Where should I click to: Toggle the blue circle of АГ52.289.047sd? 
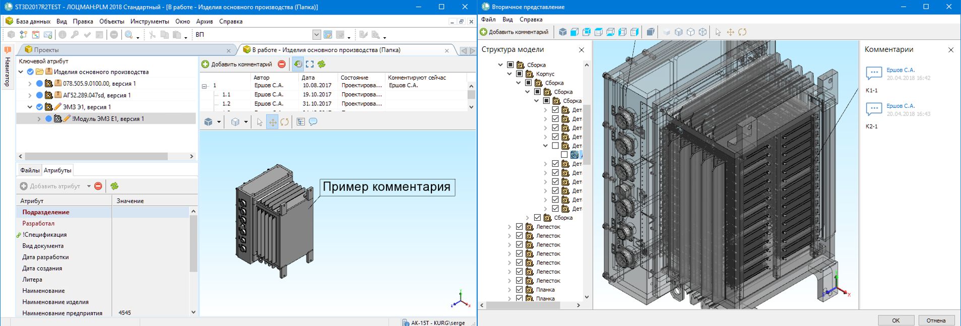pos(39,95)
